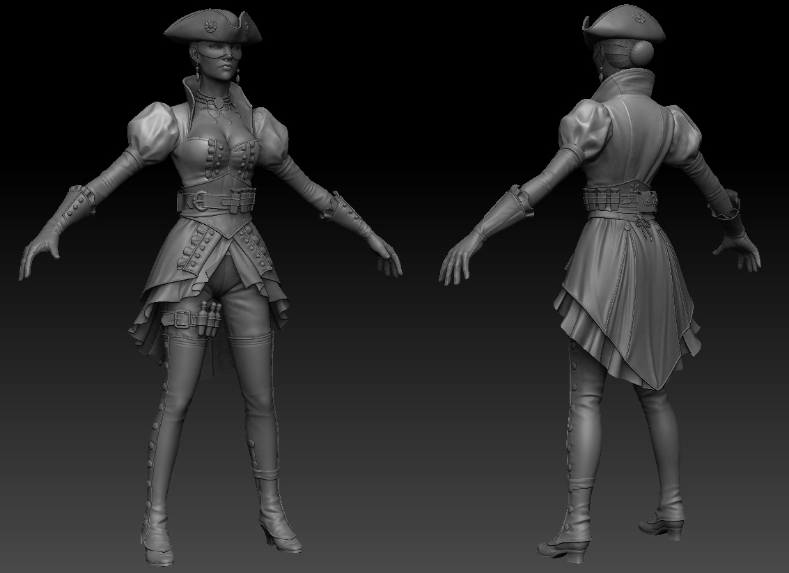This screenshot has height=573, width=789.
Task: Select the ammo pouches on the front belt
Action: (240, 200)
